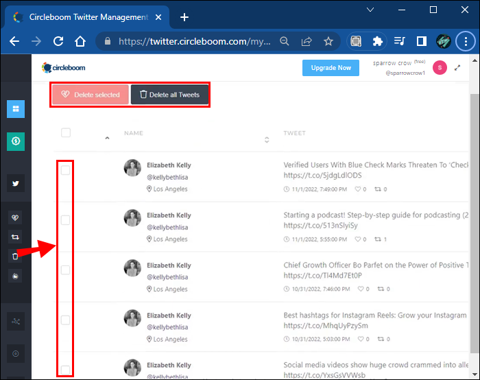480x380 pixels.
Task: Open the Chrome three-dot menu
Action: (466, 41)
